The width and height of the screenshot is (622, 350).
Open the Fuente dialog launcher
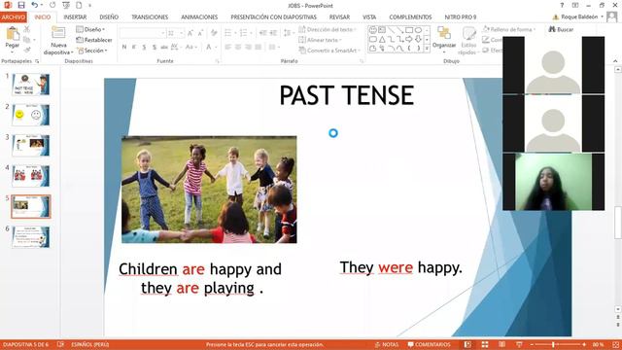(x=218, y=61)
